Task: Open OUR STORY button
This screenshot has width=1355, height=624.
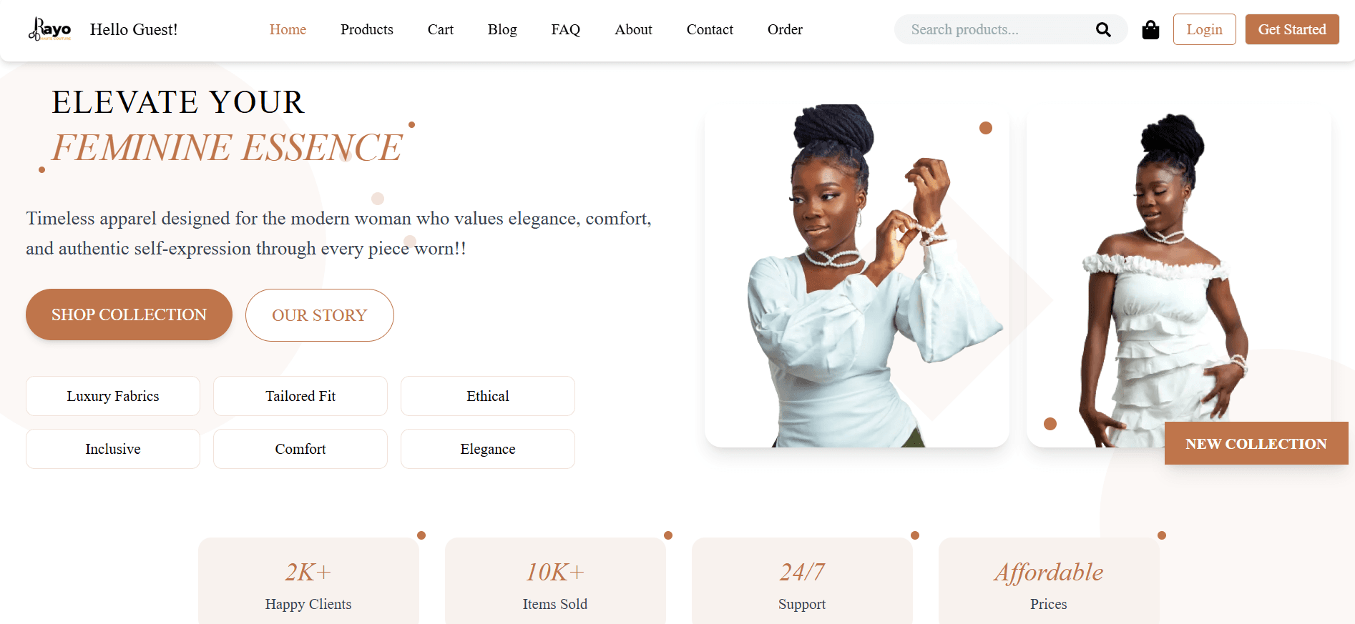Action: [319, 315]
